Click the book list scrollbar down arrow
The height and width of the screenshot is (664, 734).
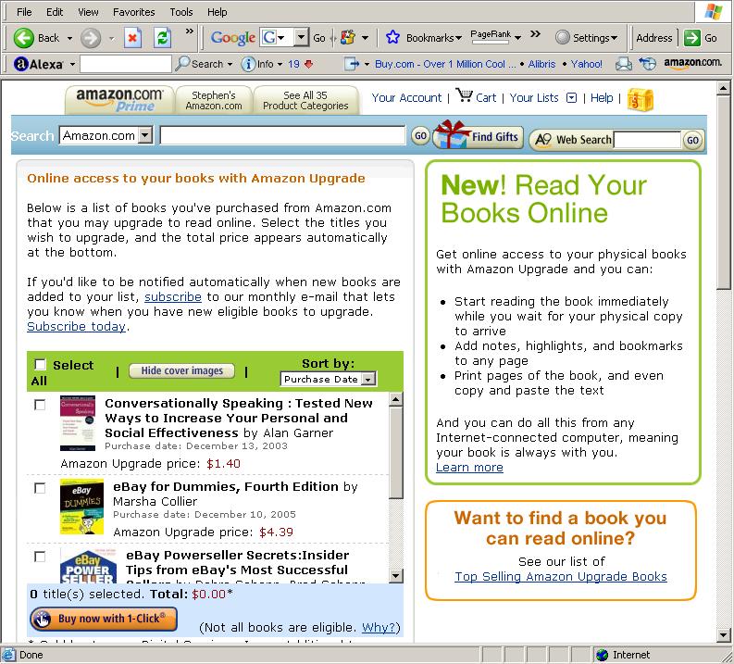tap(395, 575)
